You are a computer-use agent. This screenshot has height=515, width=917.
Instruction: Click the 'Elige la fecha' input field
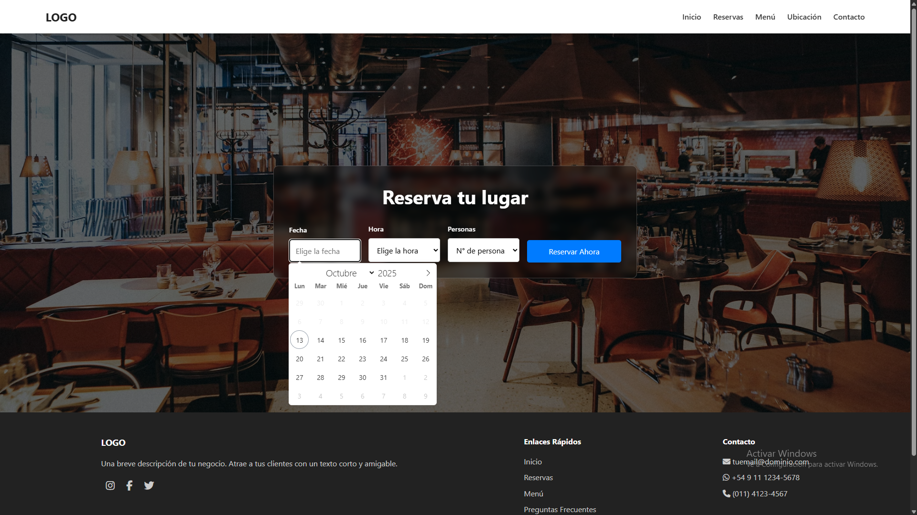(324, 251)
